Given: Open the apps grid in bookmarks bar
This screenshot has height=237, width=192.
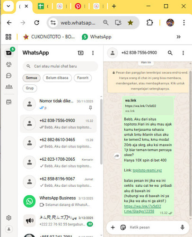Looking at the screenshot, I should click(9, 37).
